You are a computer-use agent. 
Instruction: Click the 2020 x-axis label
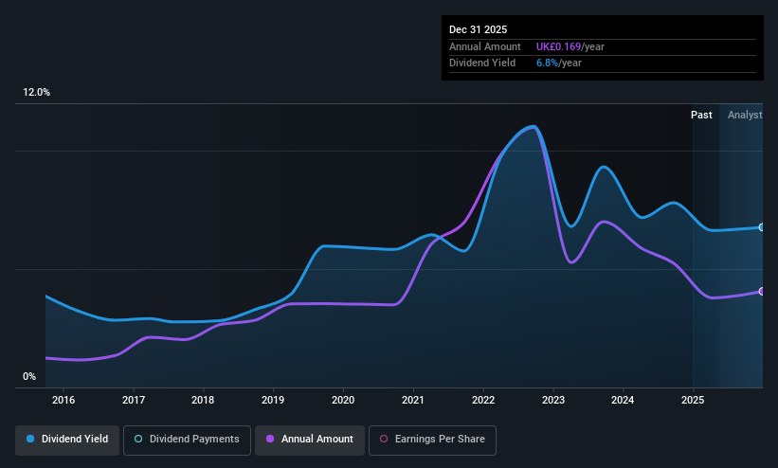click(x=343, y=400)
